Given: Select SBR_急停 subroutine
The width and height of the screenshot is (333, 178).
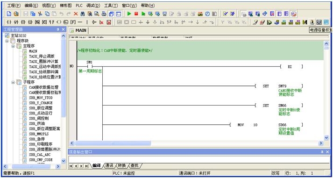Looking at the screenshot, I should tap(37, 139).
